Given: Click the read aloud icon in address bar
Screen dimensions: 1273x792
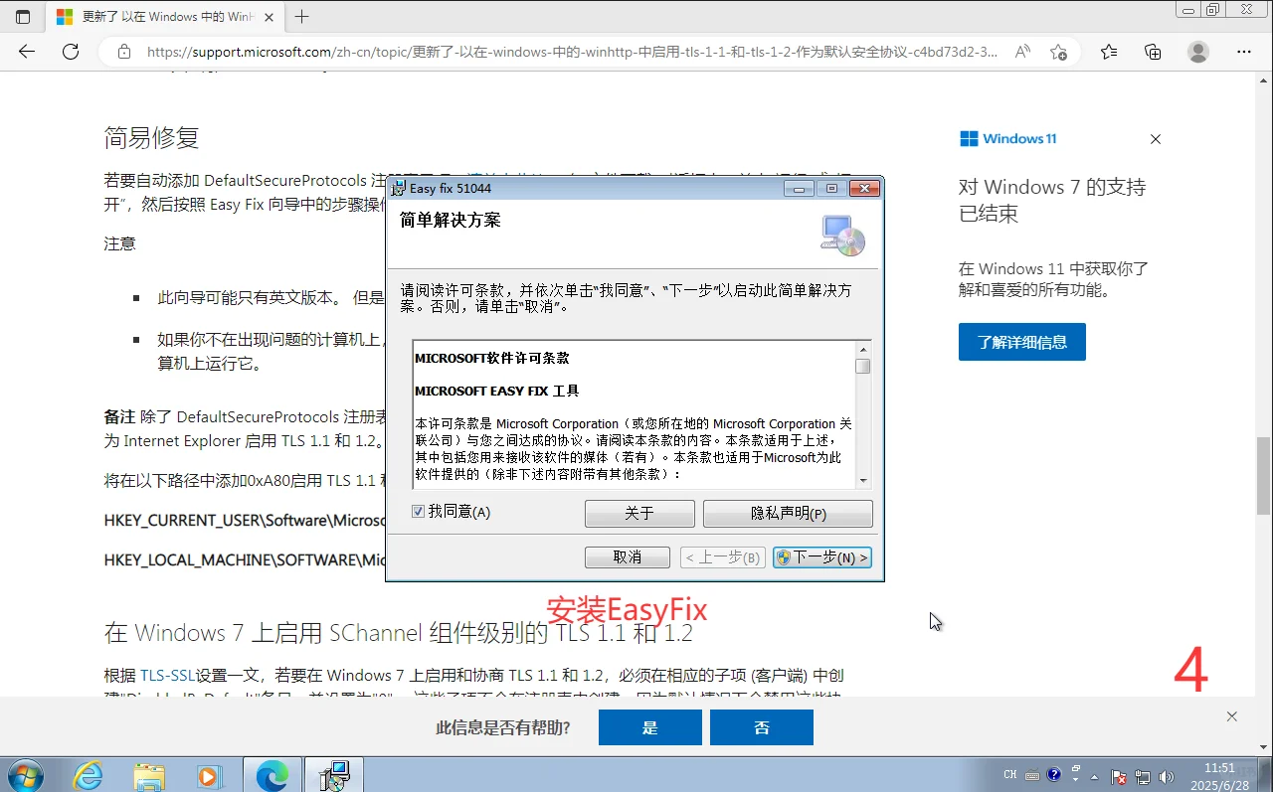Looking at the screenshot, I should click(x=1023, y=52).
